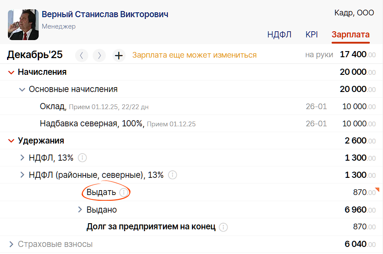This screenshot has height=254, width=383.
Task: Collapse Основные начисления group
Action: (x=22, y=89)
